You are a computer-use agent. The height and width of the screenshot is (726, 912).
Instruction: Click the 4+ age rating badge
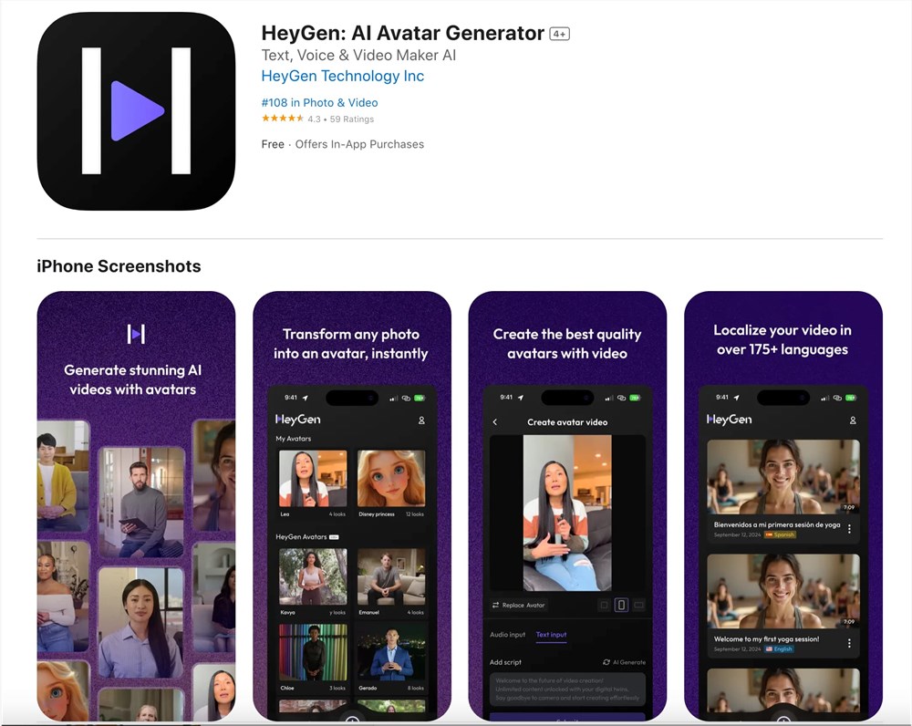[x=560, y=34]
